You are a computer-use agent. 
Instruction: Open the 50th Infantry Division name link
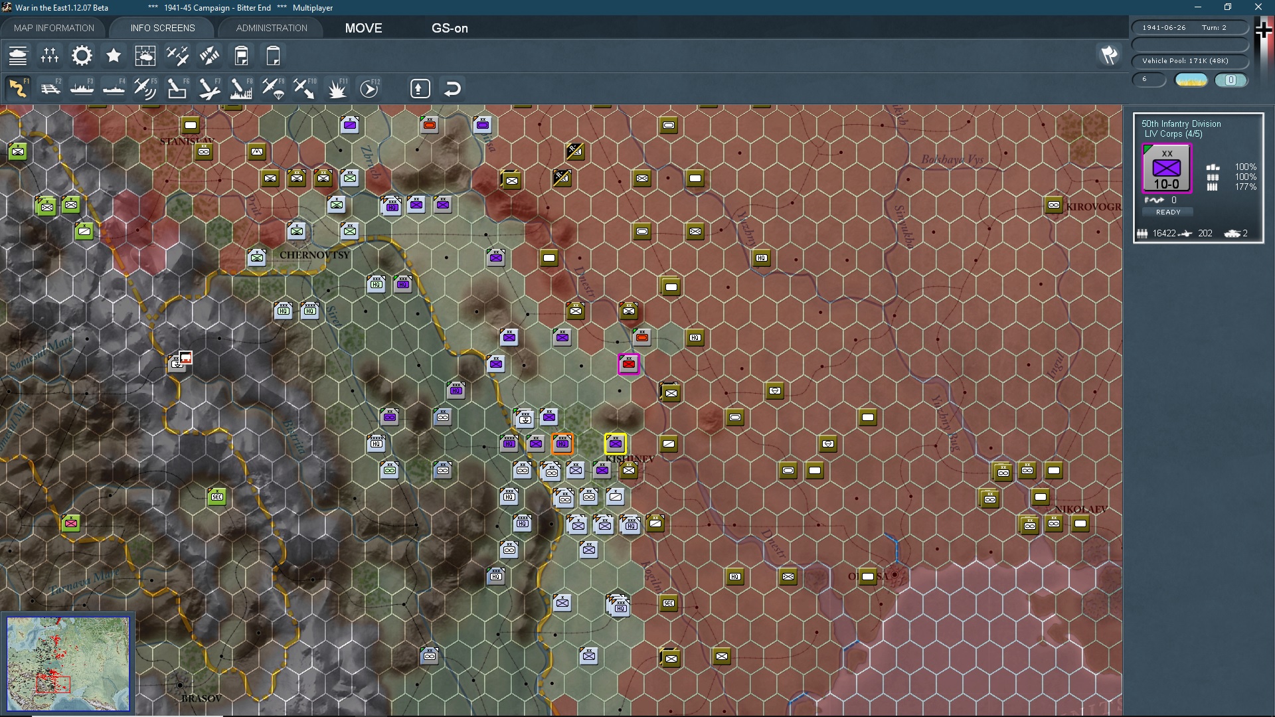coord(1181,123)
